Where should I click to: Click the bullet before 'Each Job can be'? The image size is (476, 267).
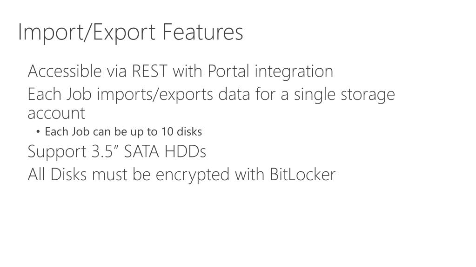38,131
